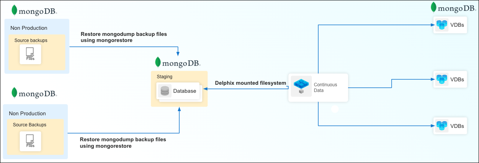Click the MongoDB logo in the top-left corner
This screenshot has height=163, width=479.
click(34, 11)
